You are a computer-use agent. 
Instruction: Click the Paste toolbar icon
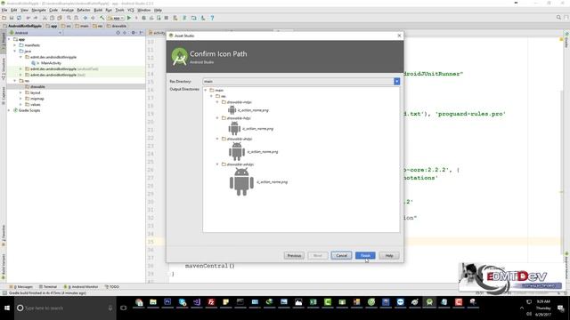click(60, 18)
